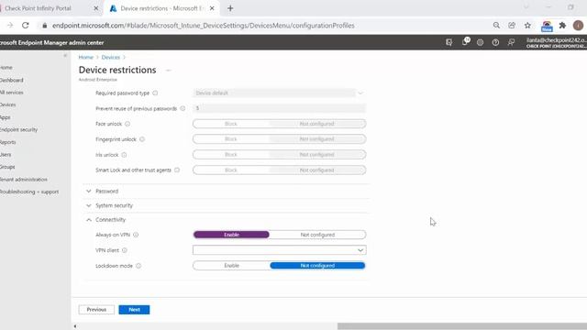Set Fingerprint unlock to Block

pyautogui.click(x=231, y=139)
